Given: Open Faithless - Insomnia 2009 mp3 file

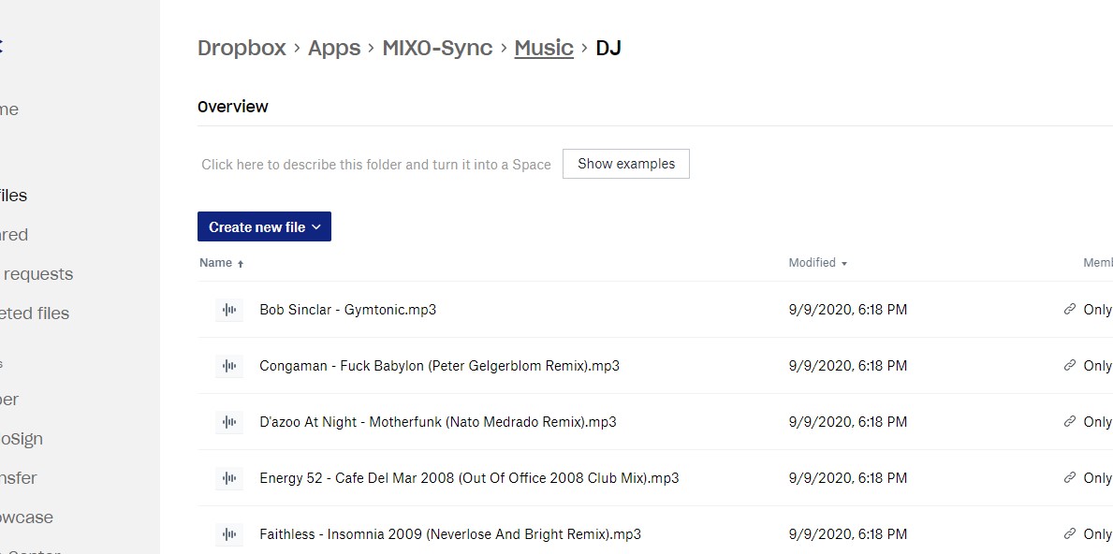Looking at the screenshot, I should [449, 534].
